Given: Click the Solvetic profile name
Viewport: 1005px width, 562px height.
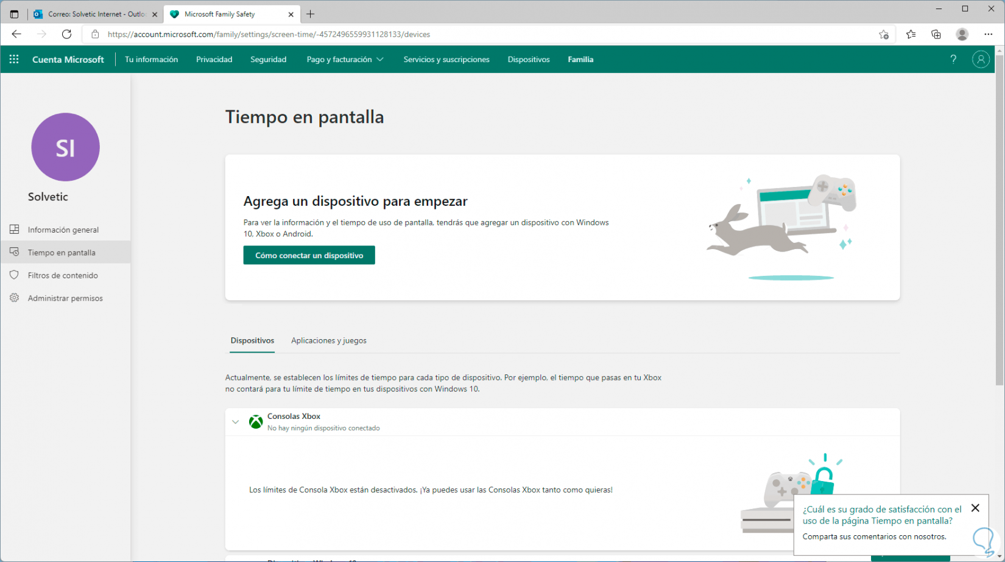Looking at the screenshot, I should (48, 197).
